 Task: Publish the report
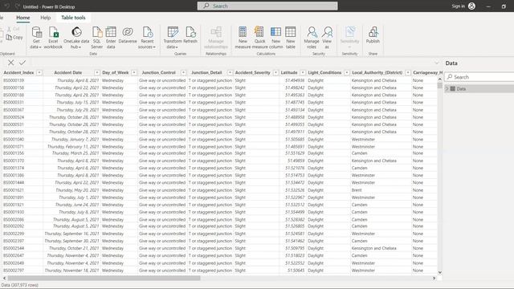click(373, 35)
